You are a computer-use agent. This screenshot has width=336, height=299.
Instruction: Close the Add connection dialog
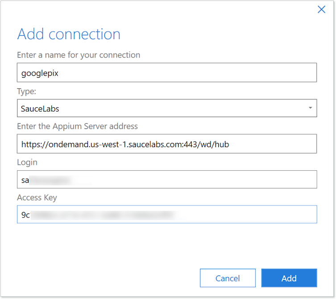[x=321, y=9]
